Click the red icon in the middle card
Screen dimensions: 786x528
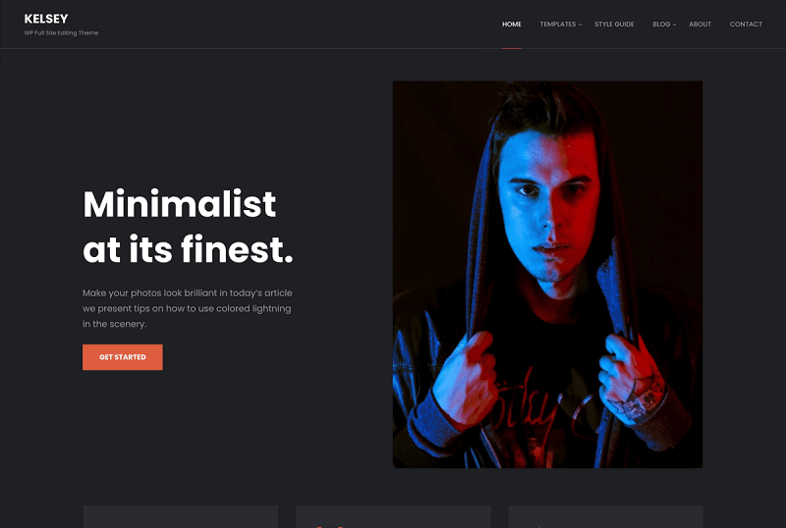tap(331, 526)
